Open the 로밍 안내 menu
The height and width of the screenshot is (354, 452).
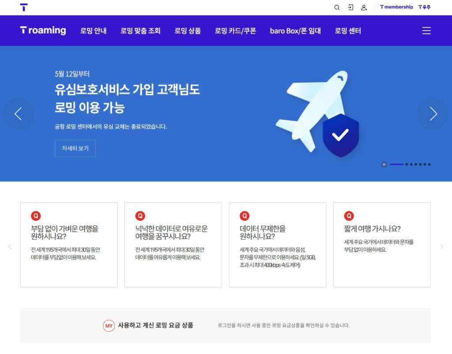click(93, 31)
